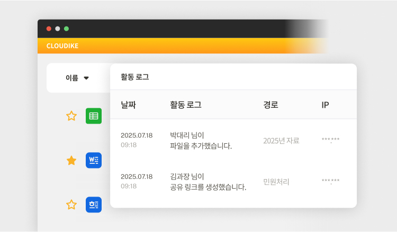Click the 활동 로그 column header
The image size is (397, 232).
tap(186, 105)
